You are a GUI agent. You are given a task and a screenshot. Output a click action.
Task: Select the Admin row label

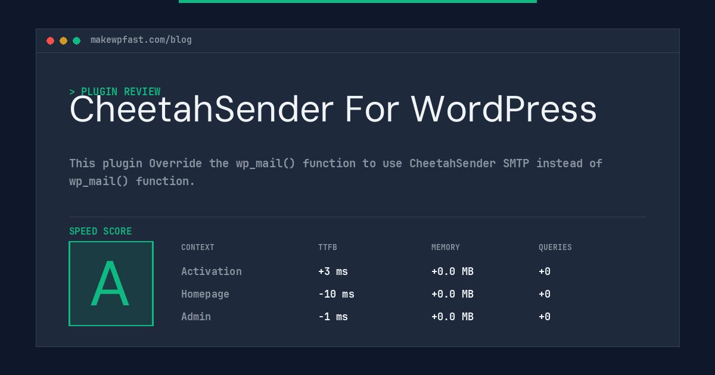click(x=196, y=317)
